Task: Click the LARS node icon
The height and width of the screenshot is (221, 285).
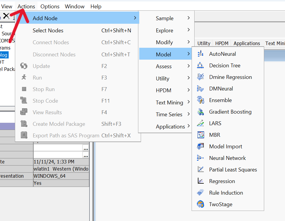Action: click(x=201, y=123)
